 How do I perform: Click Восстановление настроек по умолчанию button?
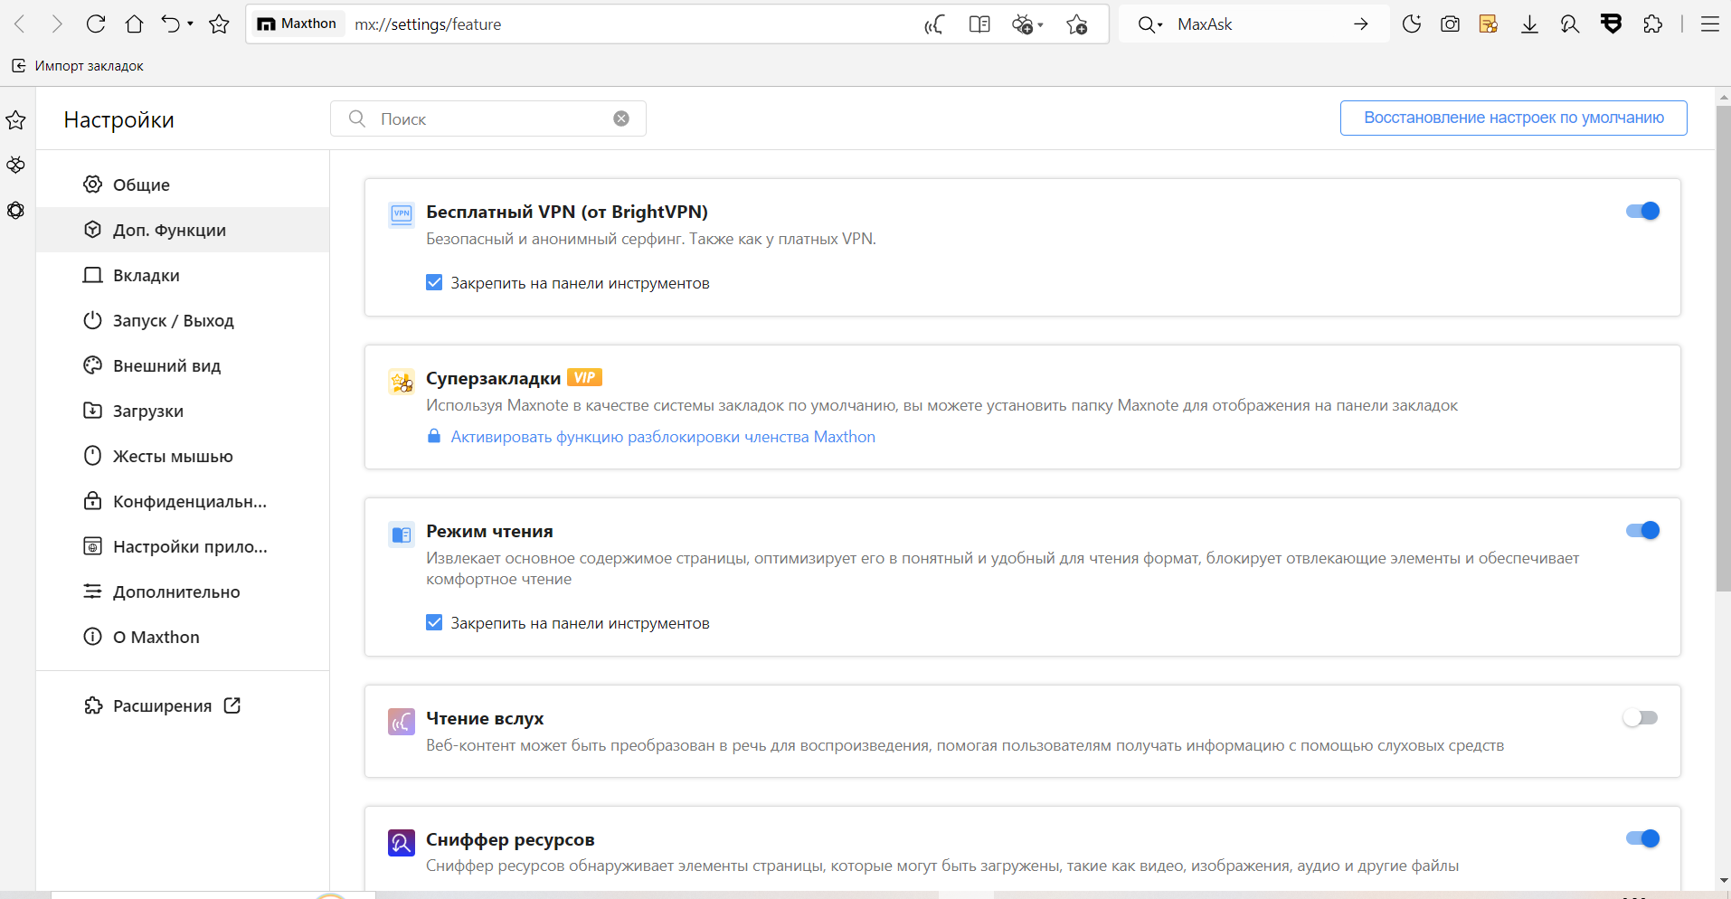[x=1513, y=118]
